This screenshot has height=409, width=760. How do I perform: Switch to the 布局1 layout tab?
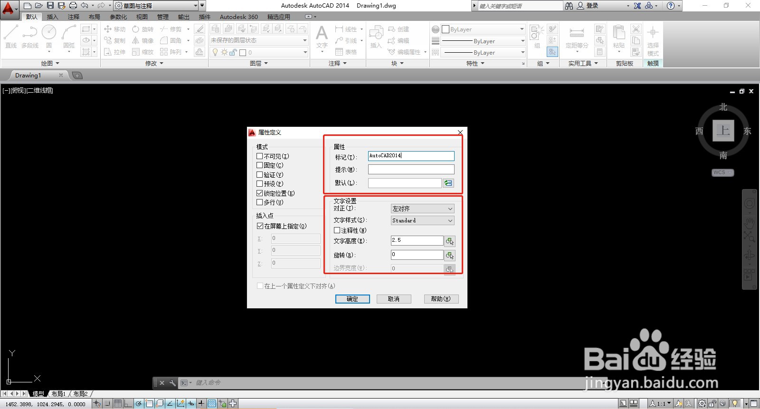tap(58, 394)
